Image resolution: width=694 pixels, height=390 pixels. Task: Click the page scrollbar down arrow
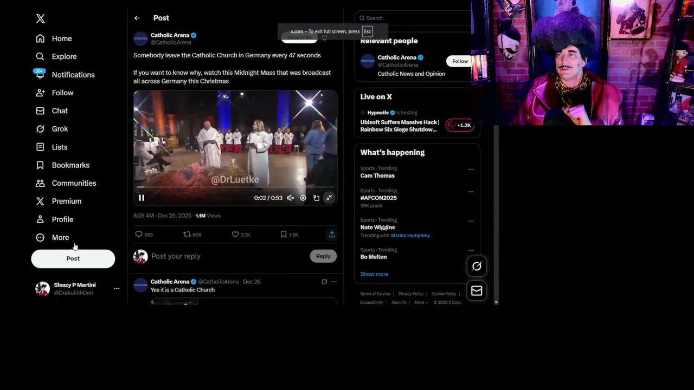coord(496,302)
